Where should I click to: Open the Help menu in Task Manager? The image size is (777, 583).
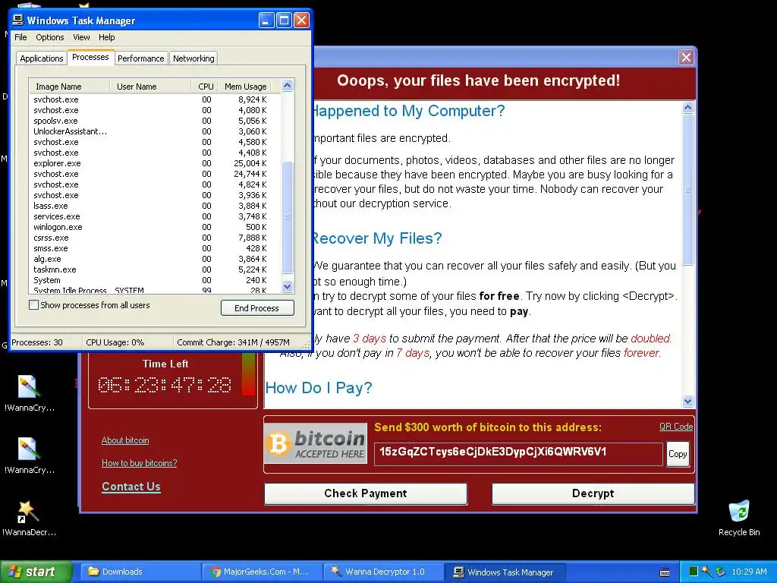pyautogui.click(x=106, y=37)
